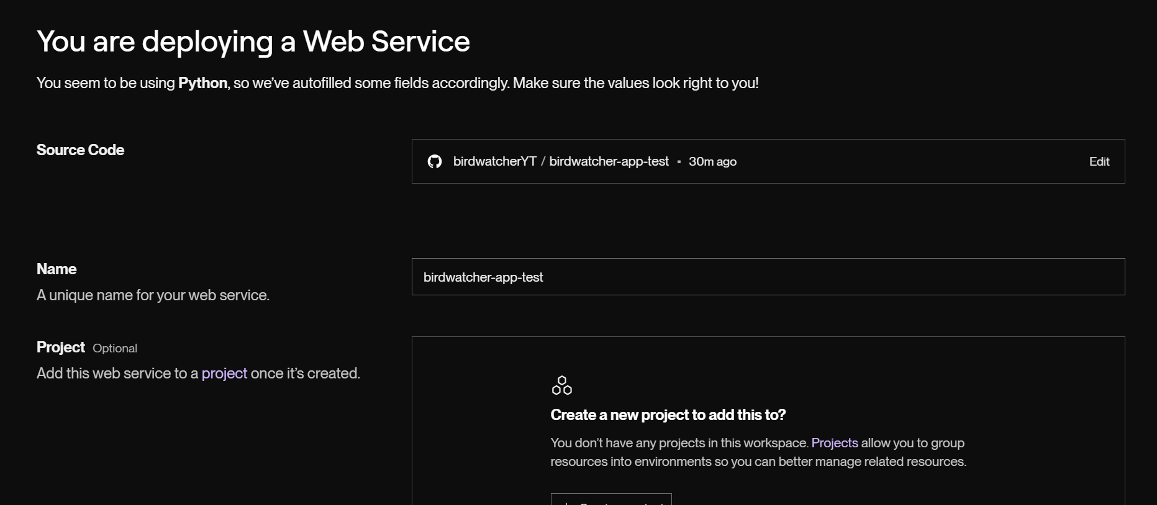Click the birdwatcher-app-test repository name in Source Code
Screen dimensions: 1157x505
[x=609, y=161]
